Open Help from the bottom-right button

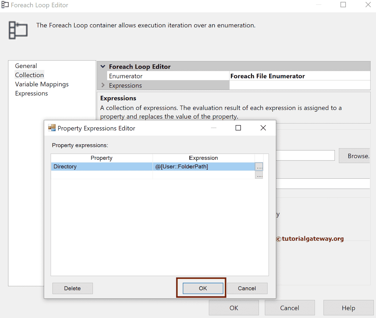pos(348,308)
